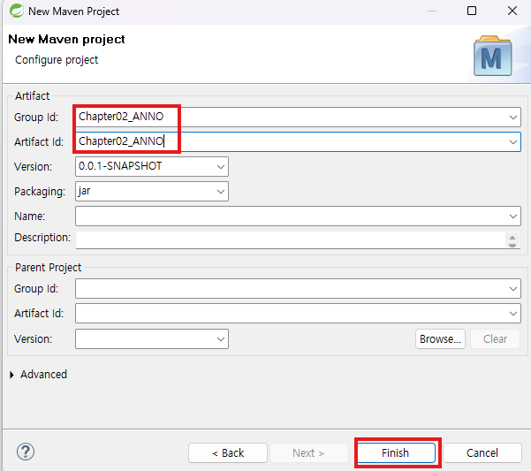
Task: Close the New Maven Project dialog
Action: click(x=512, y=11)
